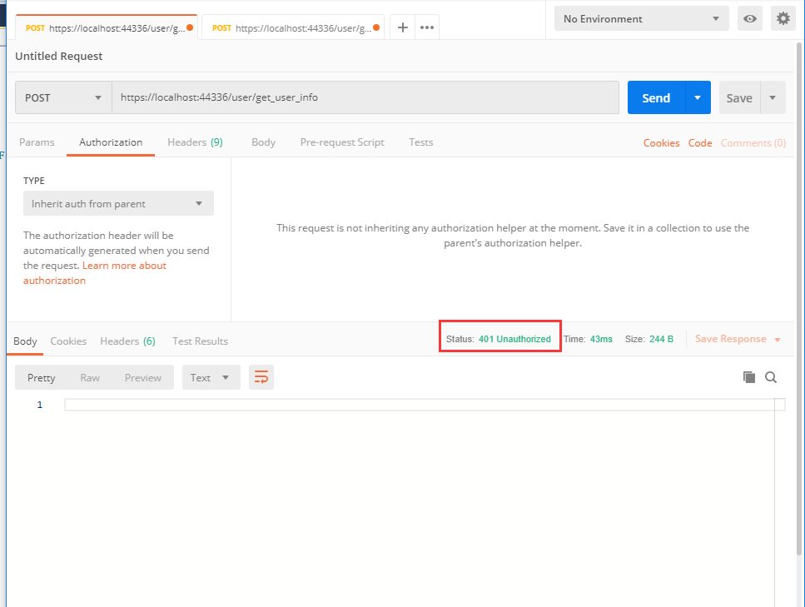Viewport: 805px width, 607px height.
Task: Copy the response body using the copy icon
Action: click(748, 376)
